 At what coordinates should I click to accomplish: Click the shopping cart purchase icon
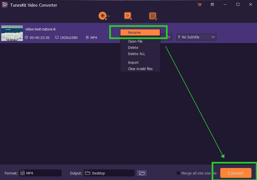click(x=199, y=5)
